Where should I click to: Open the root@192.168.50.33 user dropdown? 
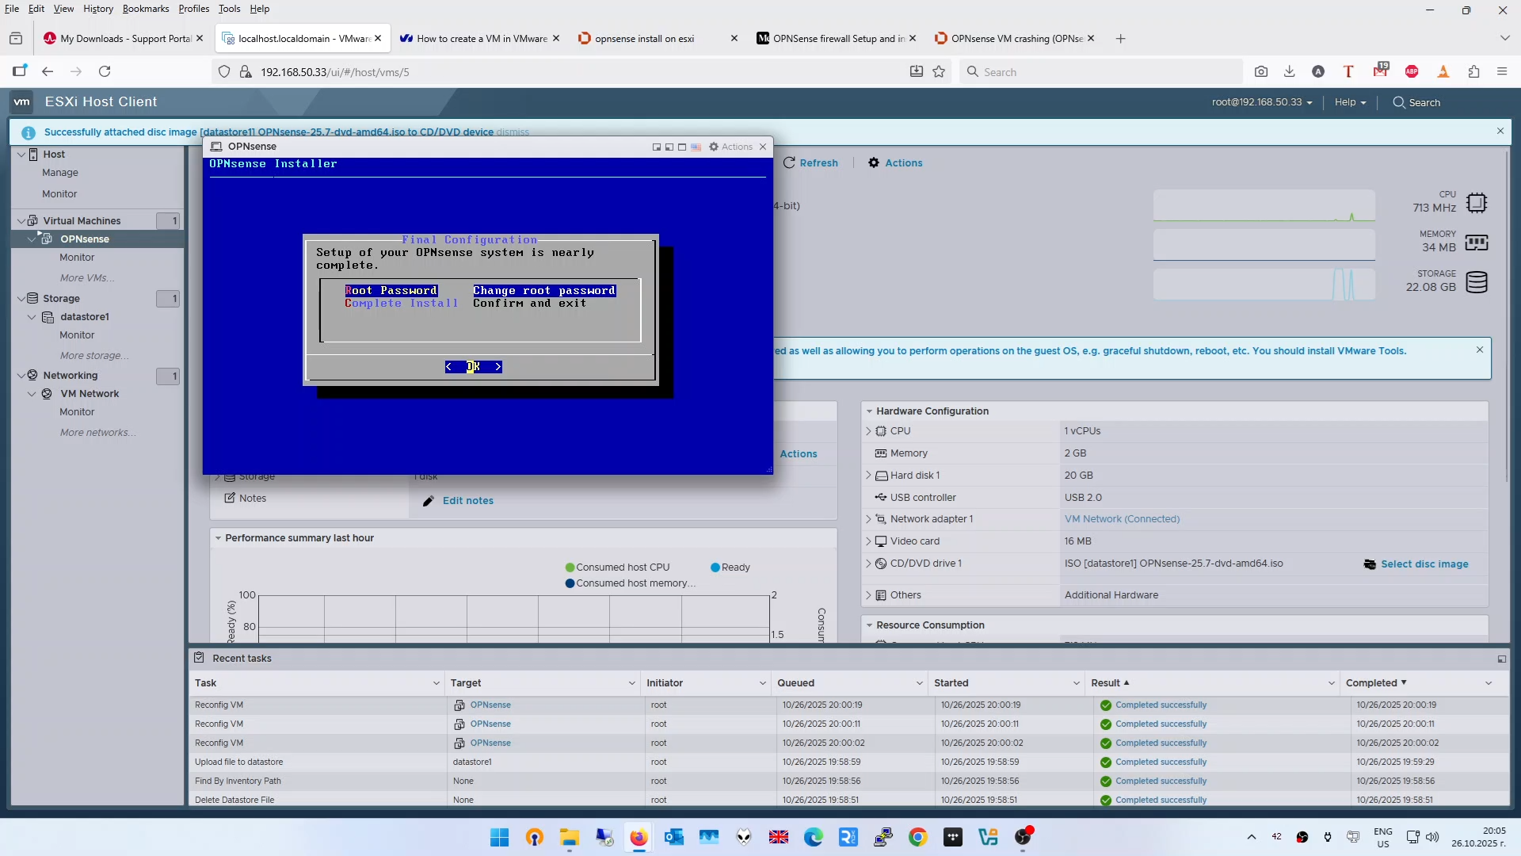click(x=1261, y=102)
